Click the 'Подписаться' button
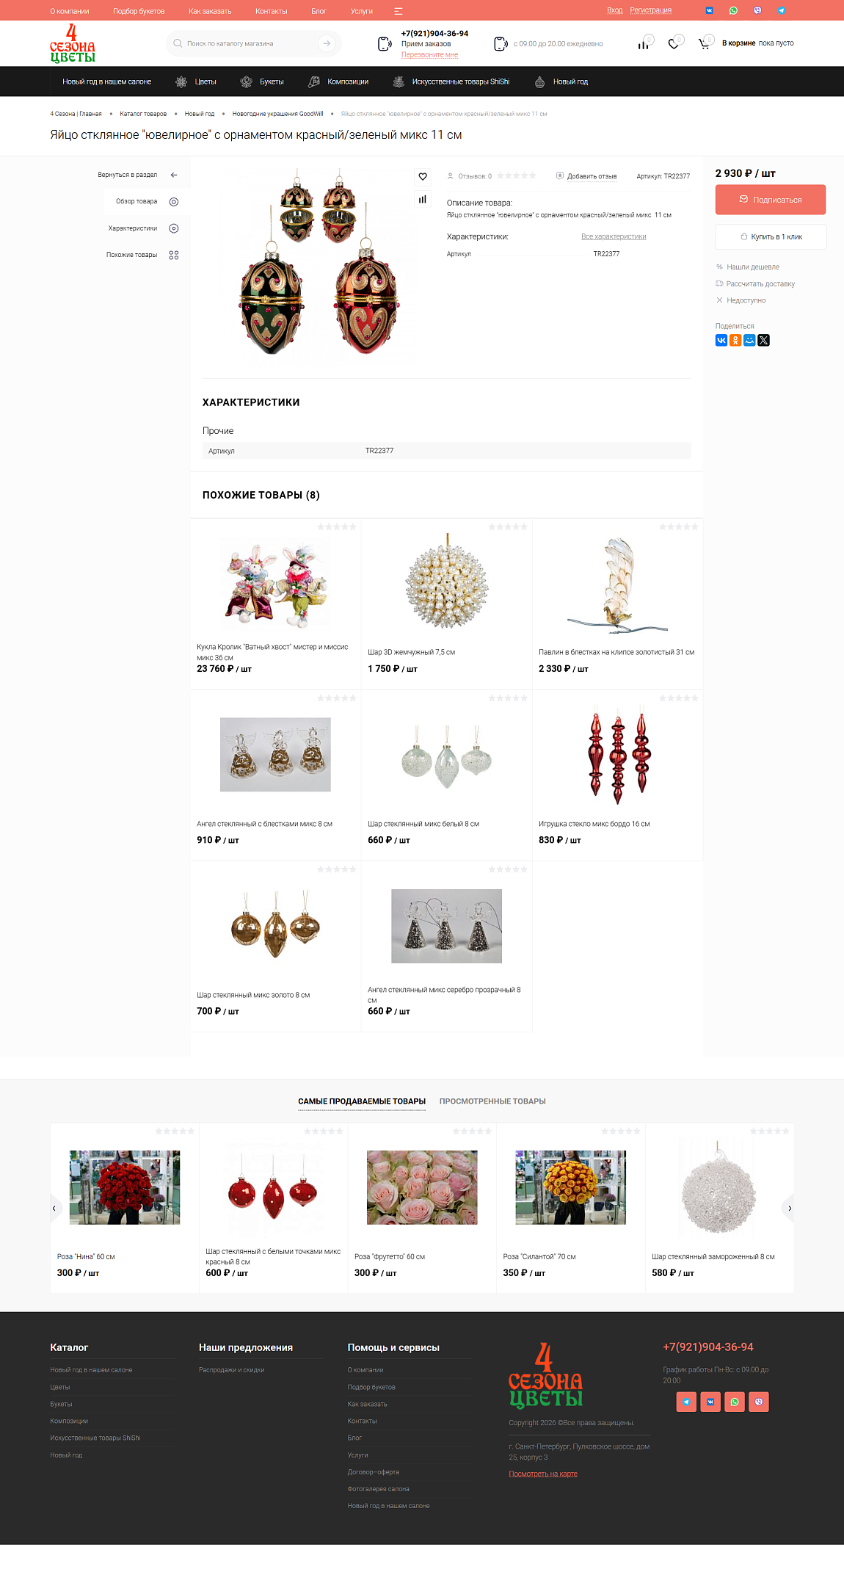The height and width of the screenshot is (1572, 844). coord(771,200)
